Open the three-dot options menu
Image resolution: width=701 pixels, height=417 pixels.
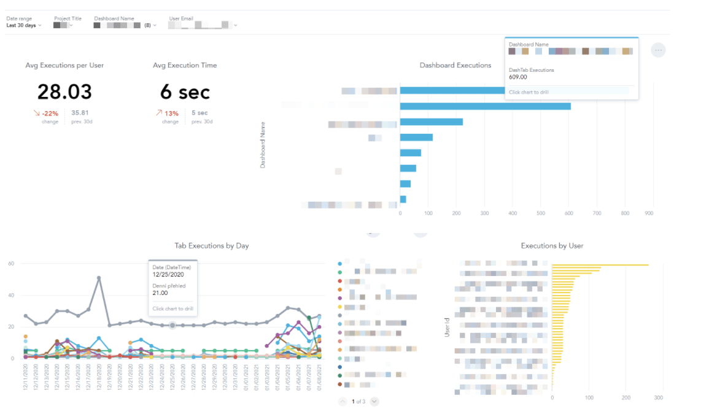(x=658, y=50)
